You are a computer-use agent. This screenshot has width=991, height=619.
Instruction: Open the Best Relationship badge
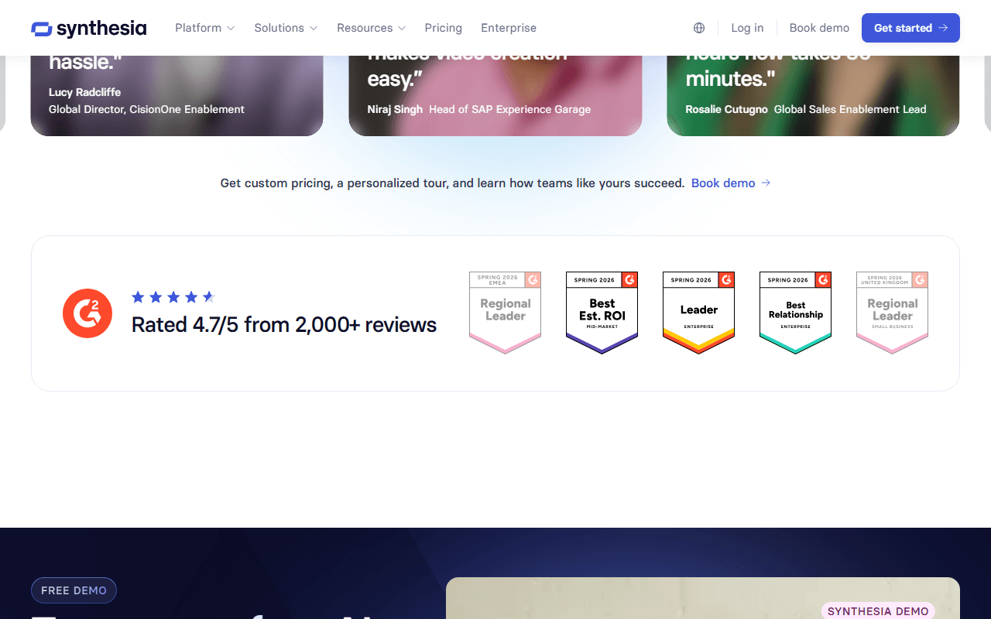pyautogui.click(x=795, y=313)
